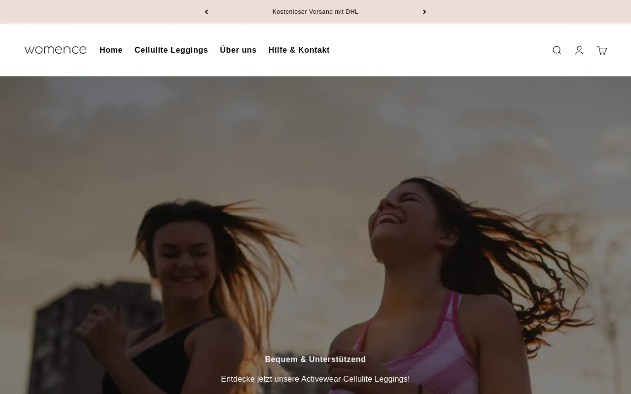Click the womence logo

(x=55, y=50)
